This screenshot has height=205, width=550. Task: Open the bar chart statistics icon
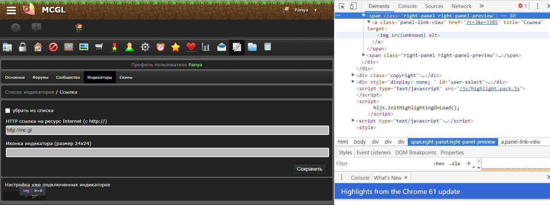(206, 47)
